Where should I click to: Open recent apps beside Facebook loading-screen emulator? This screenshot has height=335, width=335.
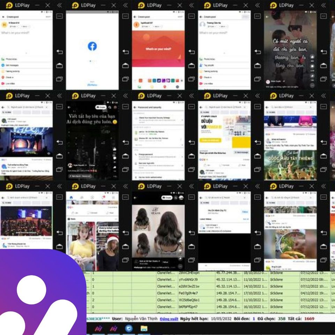125,79
